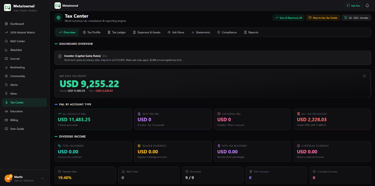Open How to Use Tax Center
The height and width of the screenshot is (186, 375).
tap(323, 18)
